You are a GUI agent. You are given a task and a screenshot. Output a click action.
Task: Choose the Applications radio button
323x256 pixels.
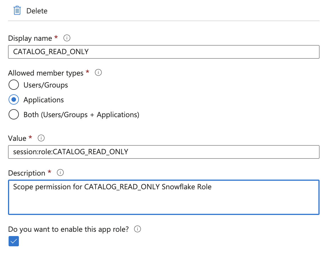(x=14, y=100)
